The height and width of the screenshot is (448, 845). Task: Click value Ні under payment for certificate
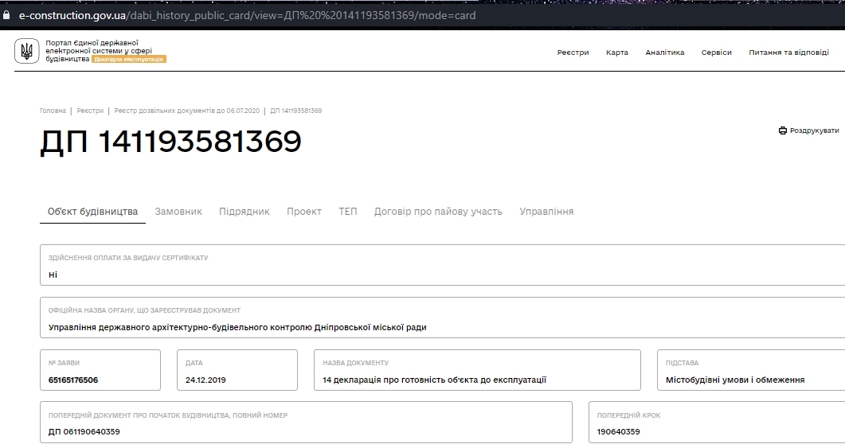pos(53,275)
